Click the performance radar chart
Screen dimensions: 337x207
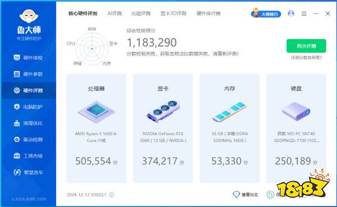(x=92, y=48)
